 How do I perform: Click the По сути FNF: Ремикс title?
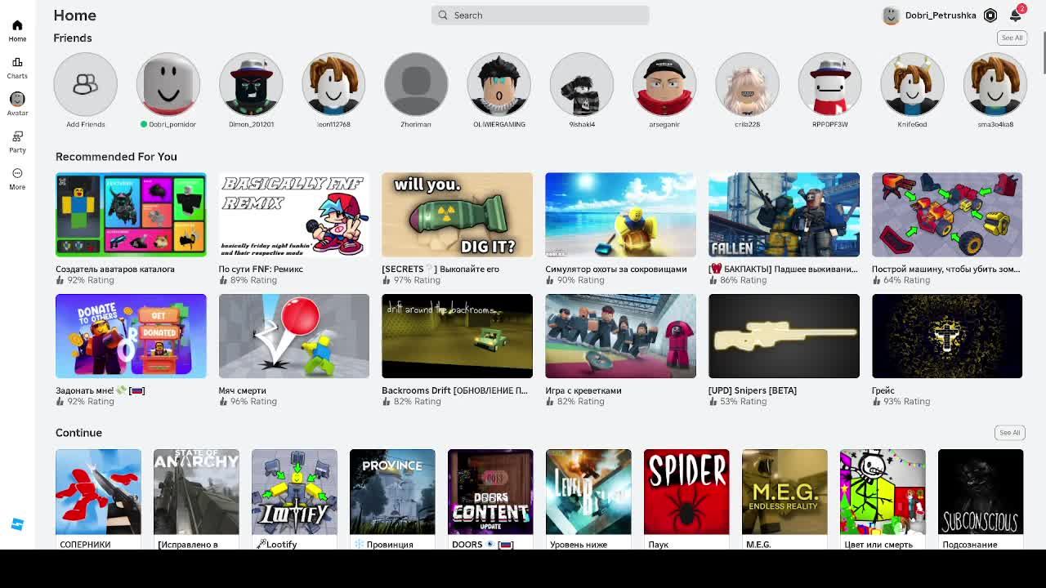[261, 269]
